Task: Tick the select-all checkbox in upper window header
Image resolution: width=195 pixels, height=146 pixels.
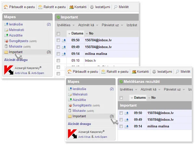Action: [x=58, y=34]
